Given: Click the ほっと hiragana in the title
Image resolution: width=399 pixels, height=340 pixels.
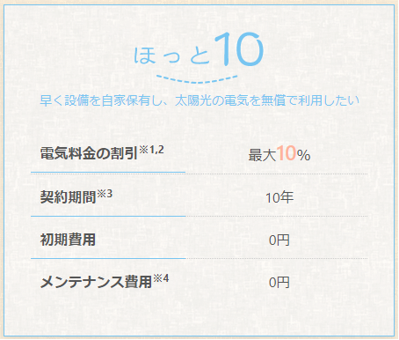Looking at the screenshot, I should [x=172, y=55].
